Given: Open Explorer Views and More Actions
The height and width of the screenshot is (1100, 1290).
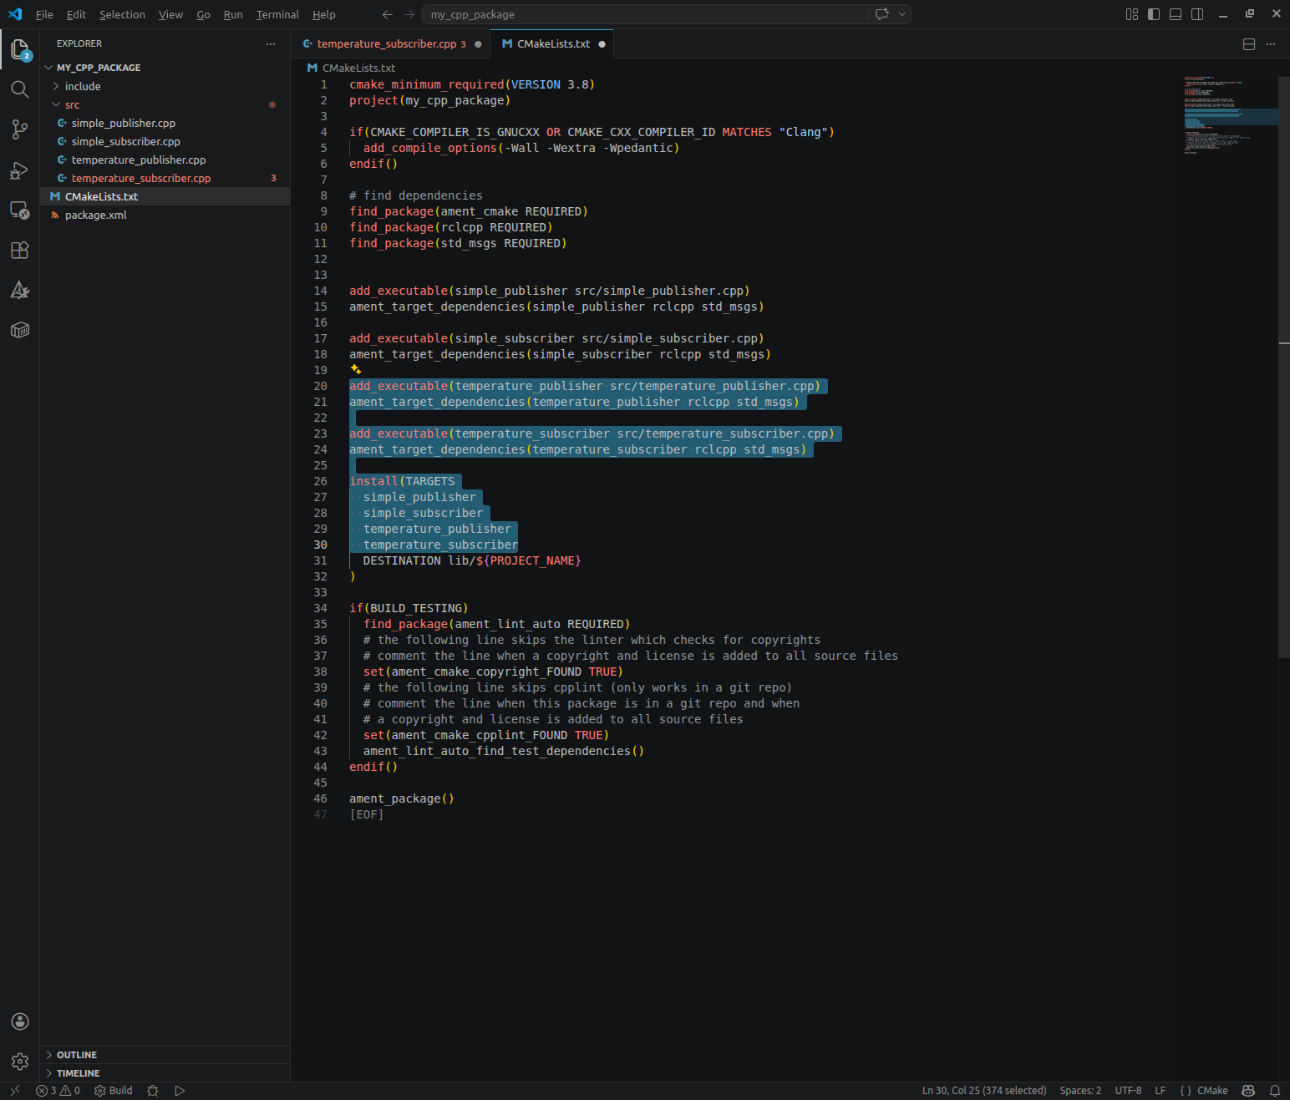Looking at the screenshot, I should pyautogui.click(x=271, y=43).
